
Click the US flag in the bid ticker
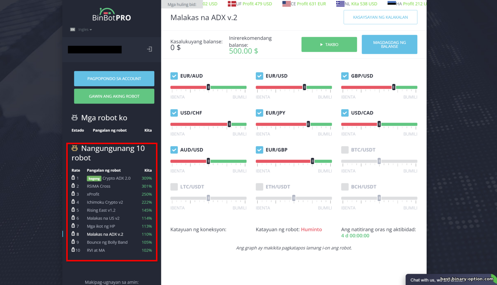coord(287,4)
